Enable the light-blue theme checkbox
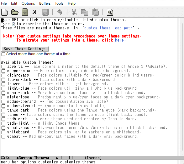 tap(3, 88)
